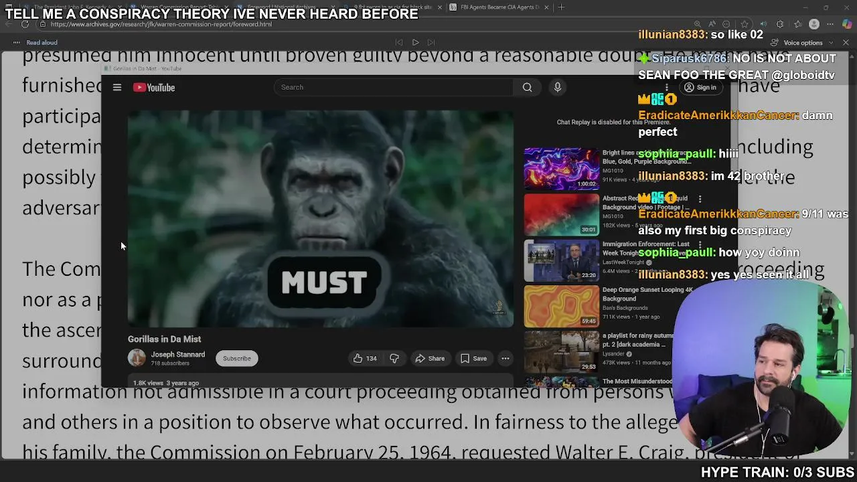Like the video with 134 likes
Screen dimensions: 857x482
click(x=365, y=358)
